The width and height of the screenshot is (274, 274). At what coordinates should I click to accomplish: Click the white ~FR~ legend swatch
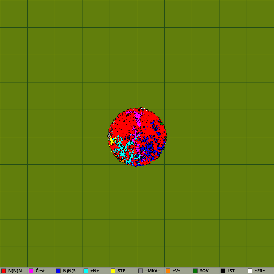250,271
